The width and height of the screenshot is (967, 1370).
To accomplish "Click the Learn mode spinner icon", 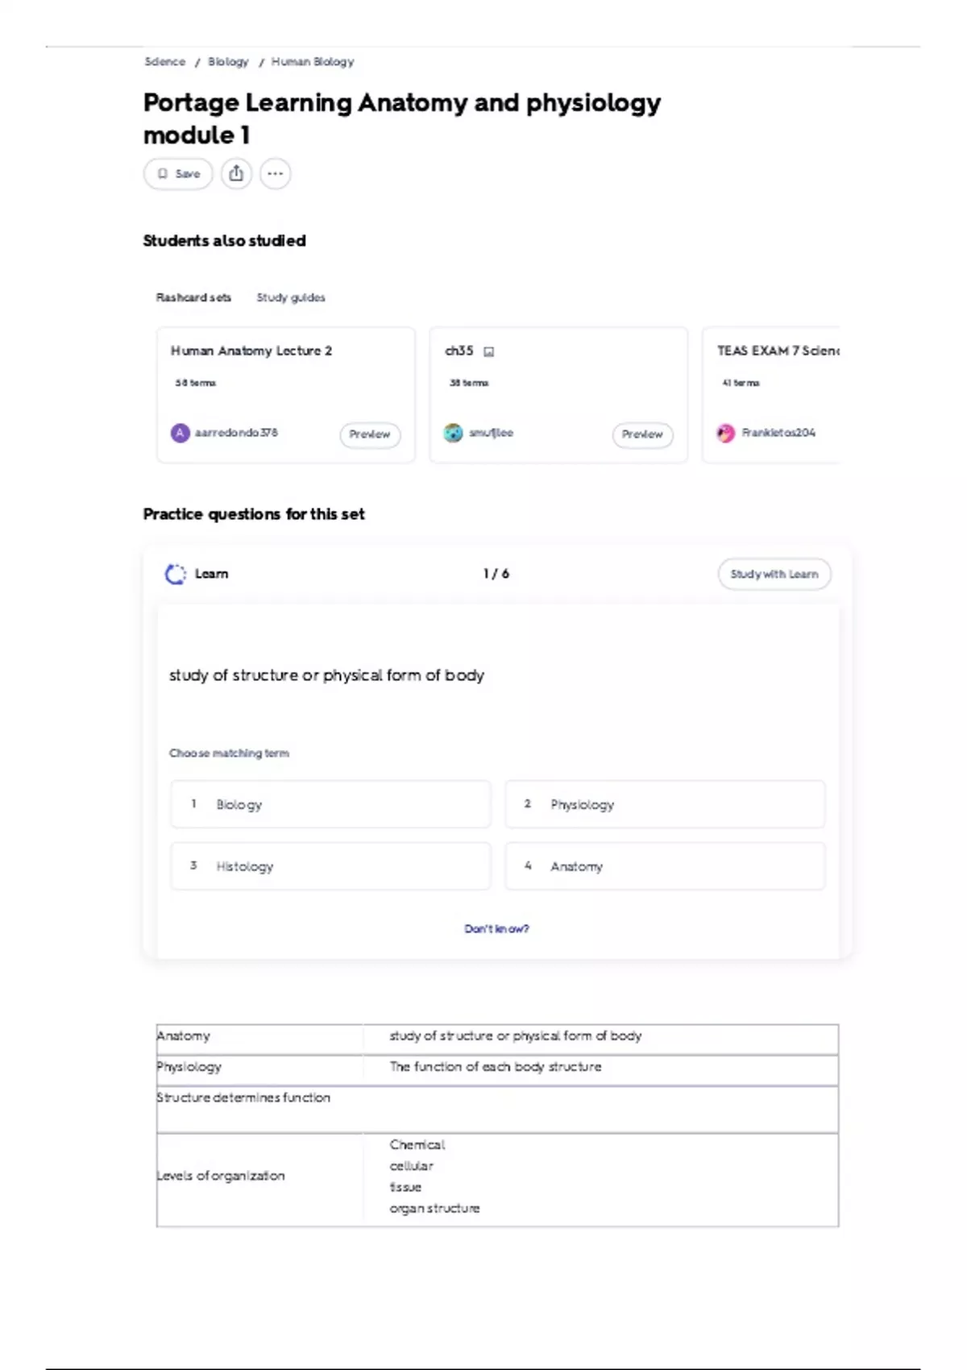I will [x=175, y=574].
